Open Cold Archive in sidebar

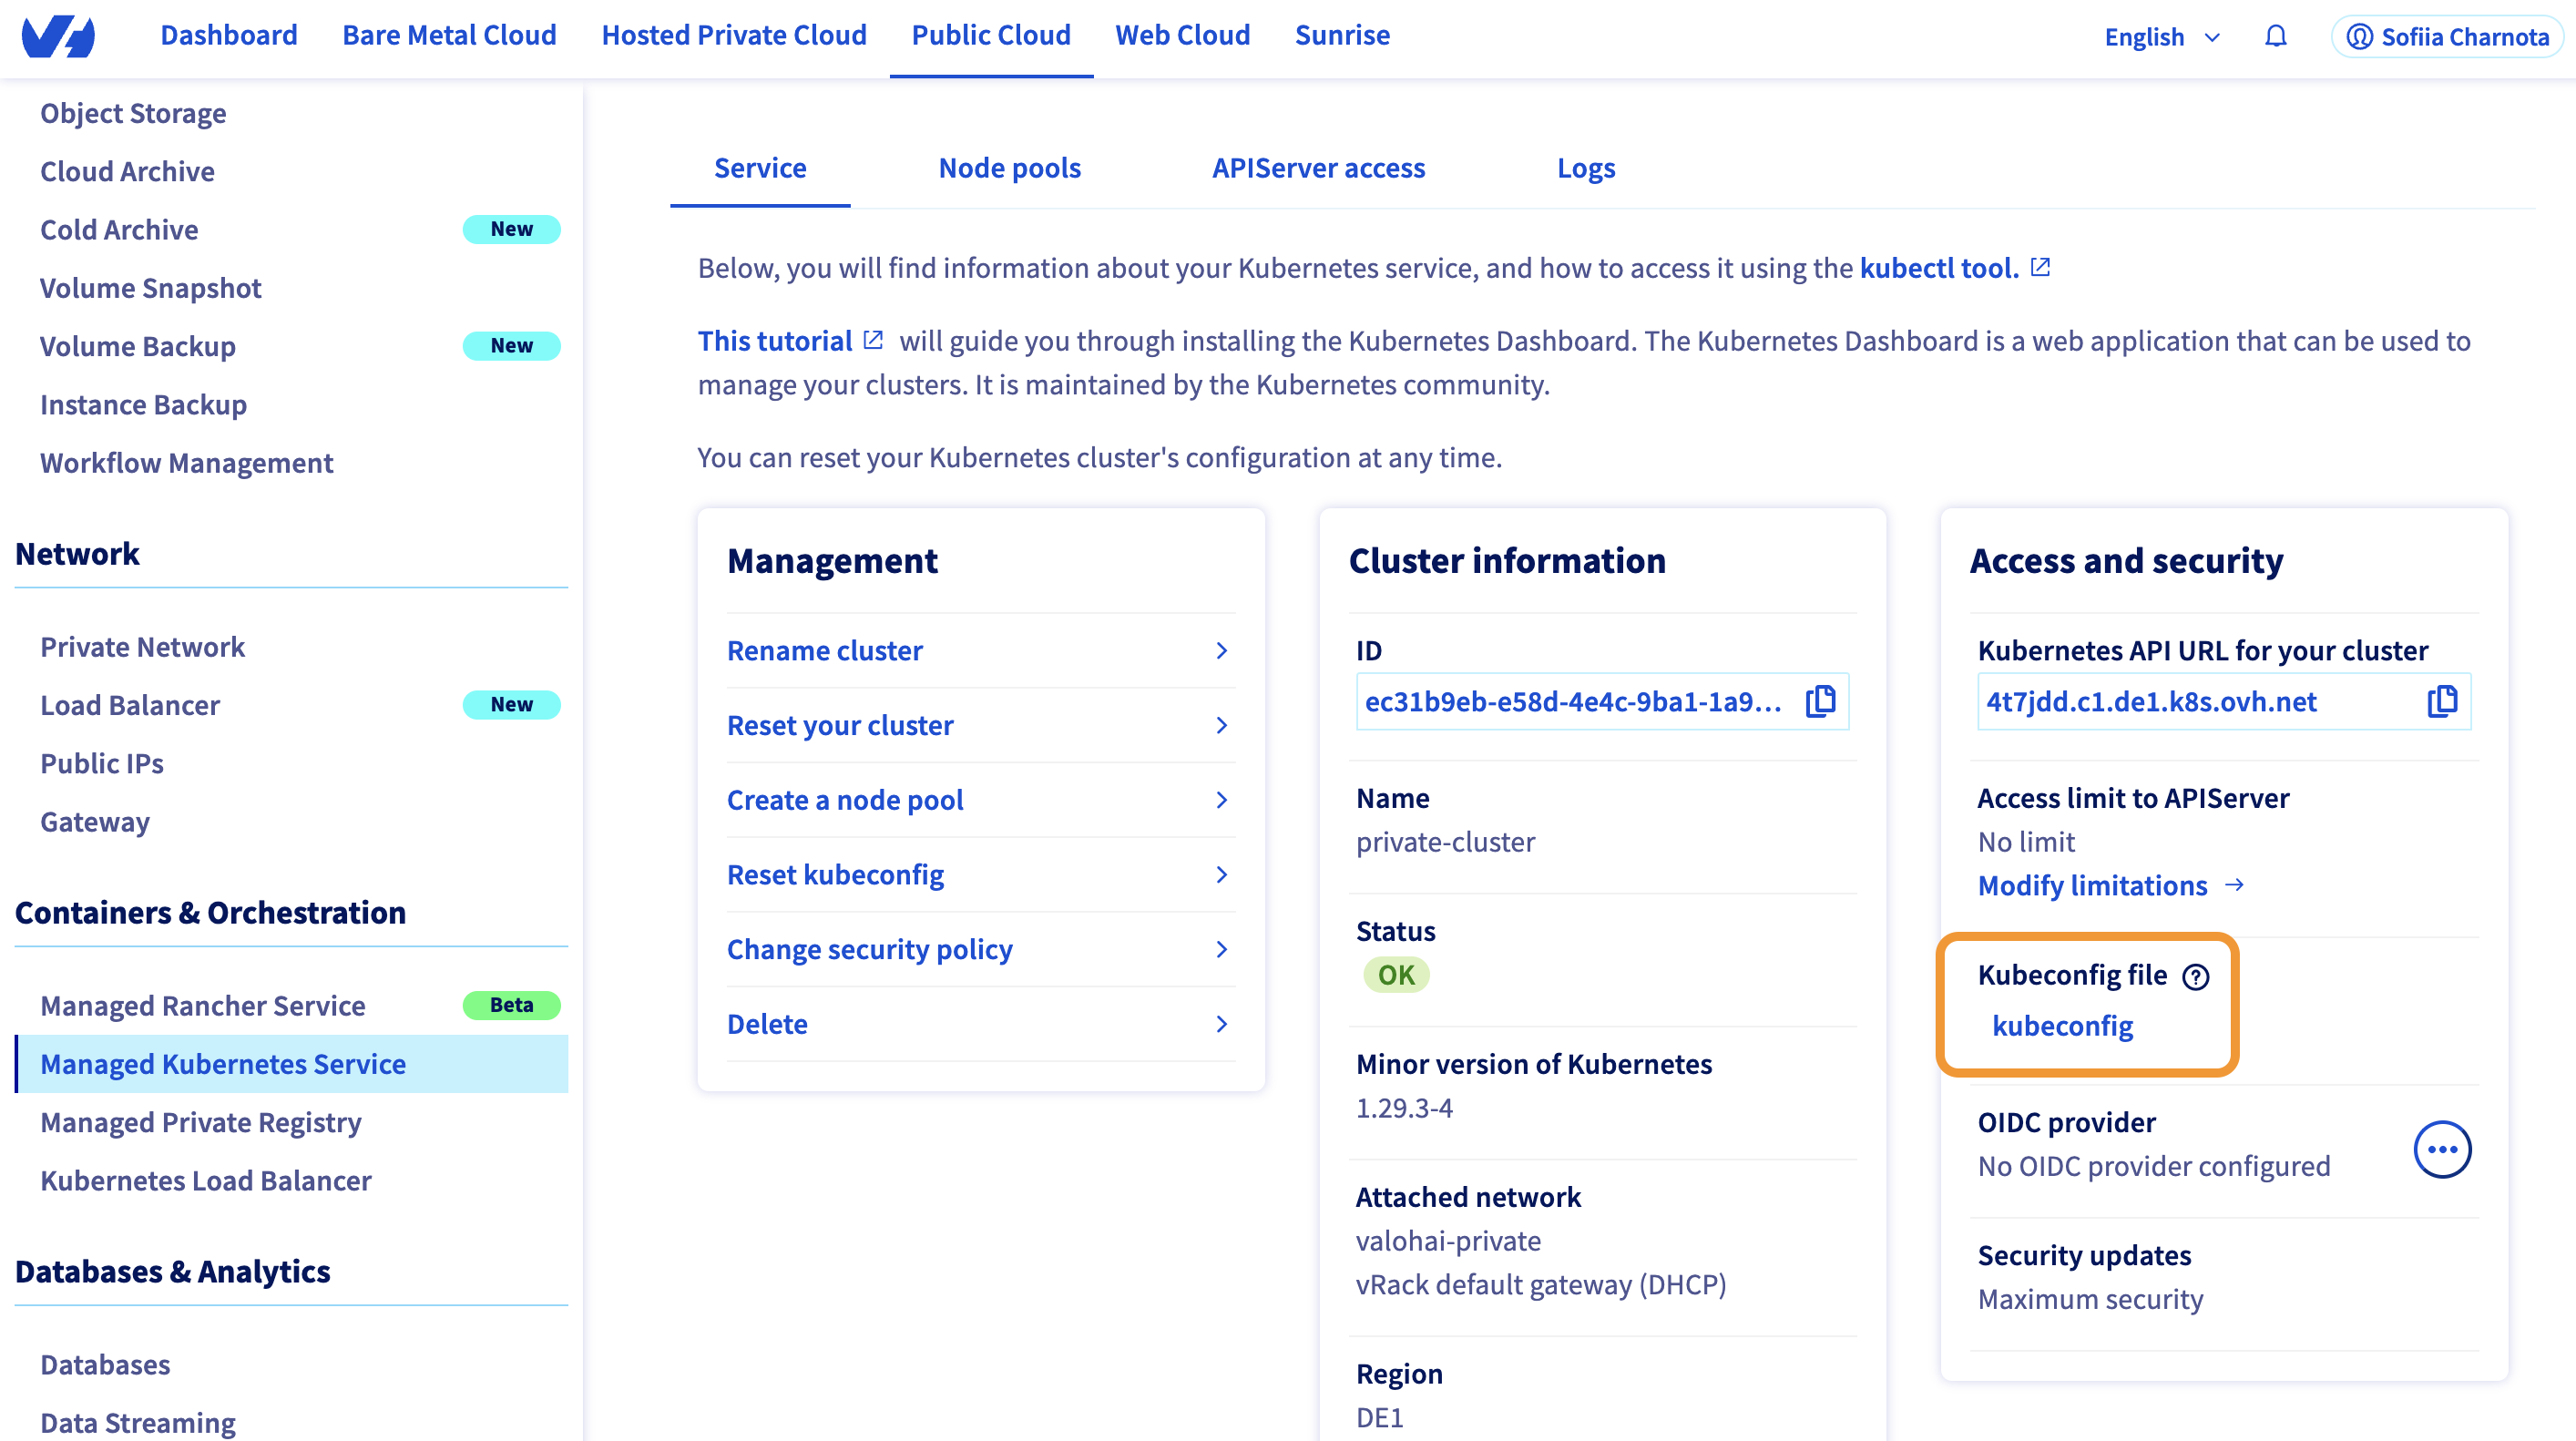click(119, 230)
